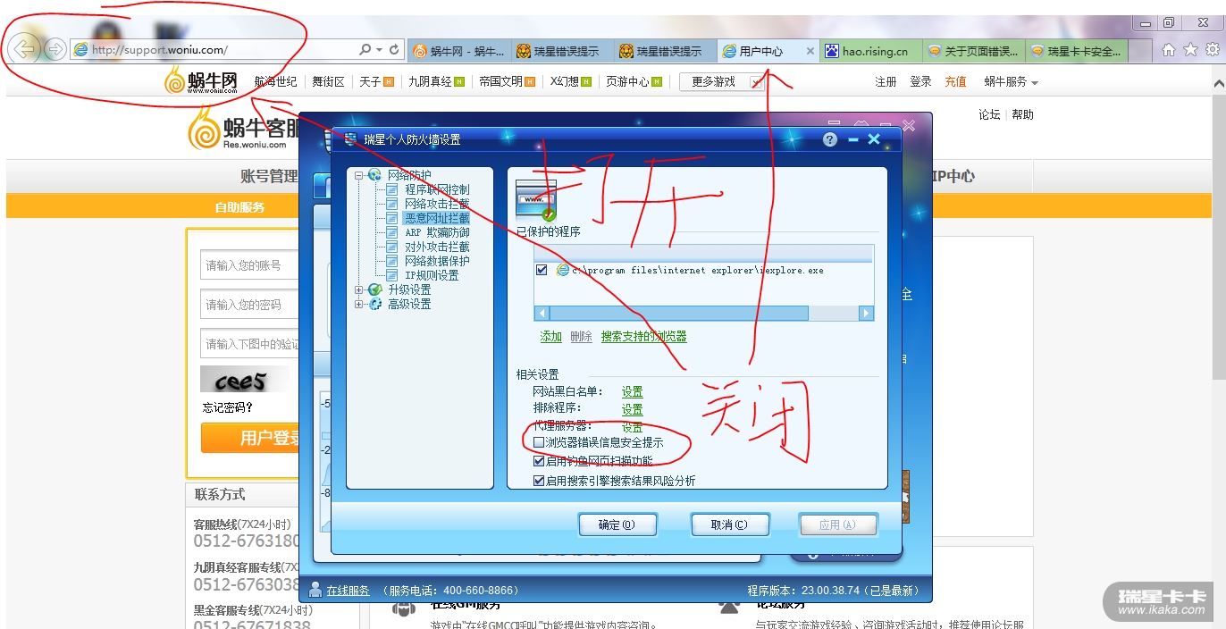
Task: Click the refresh icon in the address bar
Action: click(x=393, y=50)
